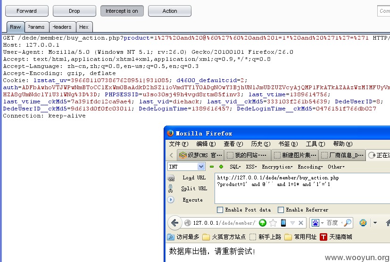Click the magnifier search icon

(x=348, y=223)
